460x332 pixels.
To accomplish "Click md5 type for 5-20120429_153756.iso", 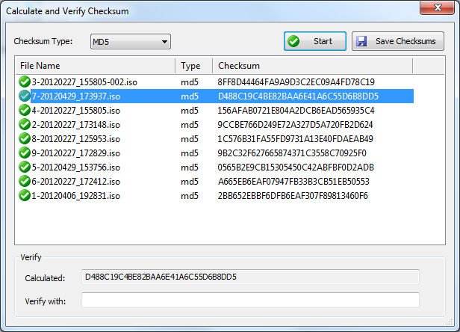I will click(x=190, y=167).
